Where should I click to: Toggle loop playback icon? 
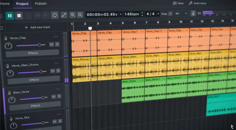pyautogui.click(x=55, y=15)
